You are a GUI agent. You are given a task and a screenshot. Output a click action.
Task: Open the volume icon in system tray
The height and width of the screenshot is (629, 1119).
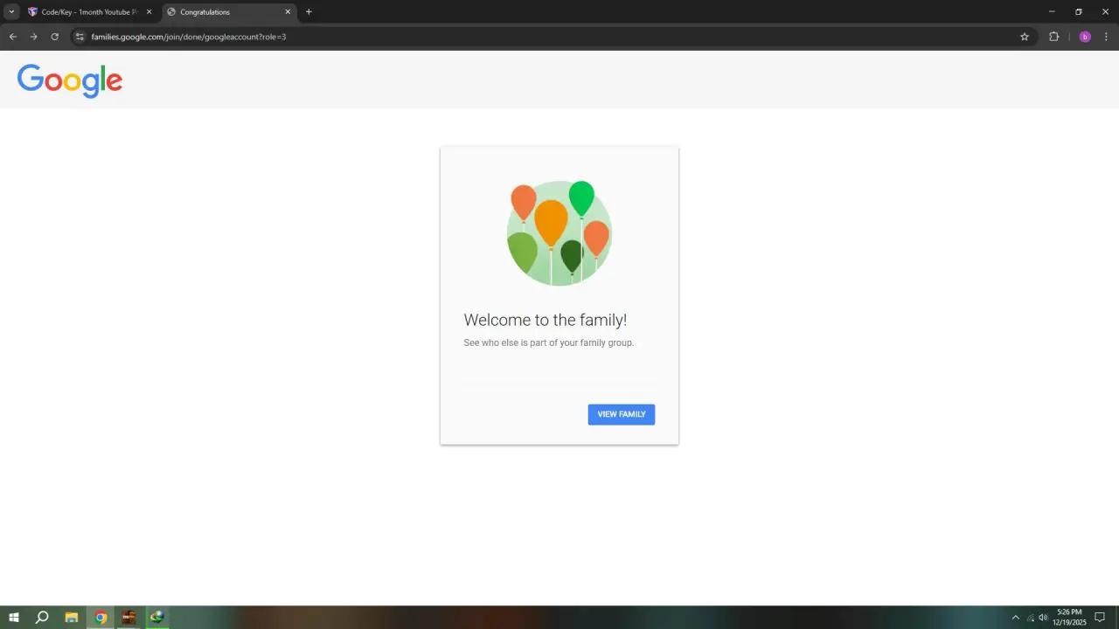point(1043,618)
